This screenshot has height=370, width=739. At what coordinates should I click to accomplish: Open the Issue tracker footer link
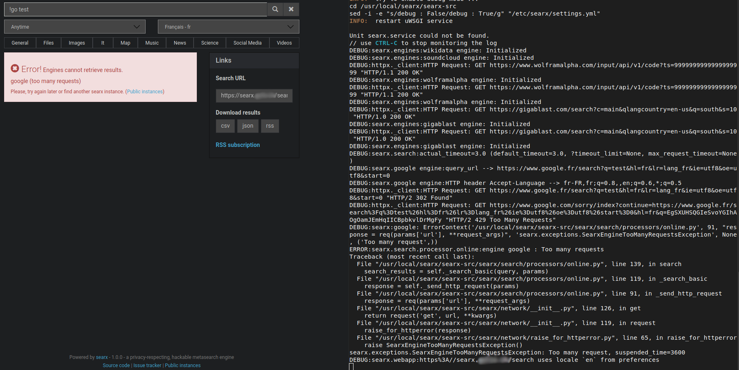(x=147, y=365)
